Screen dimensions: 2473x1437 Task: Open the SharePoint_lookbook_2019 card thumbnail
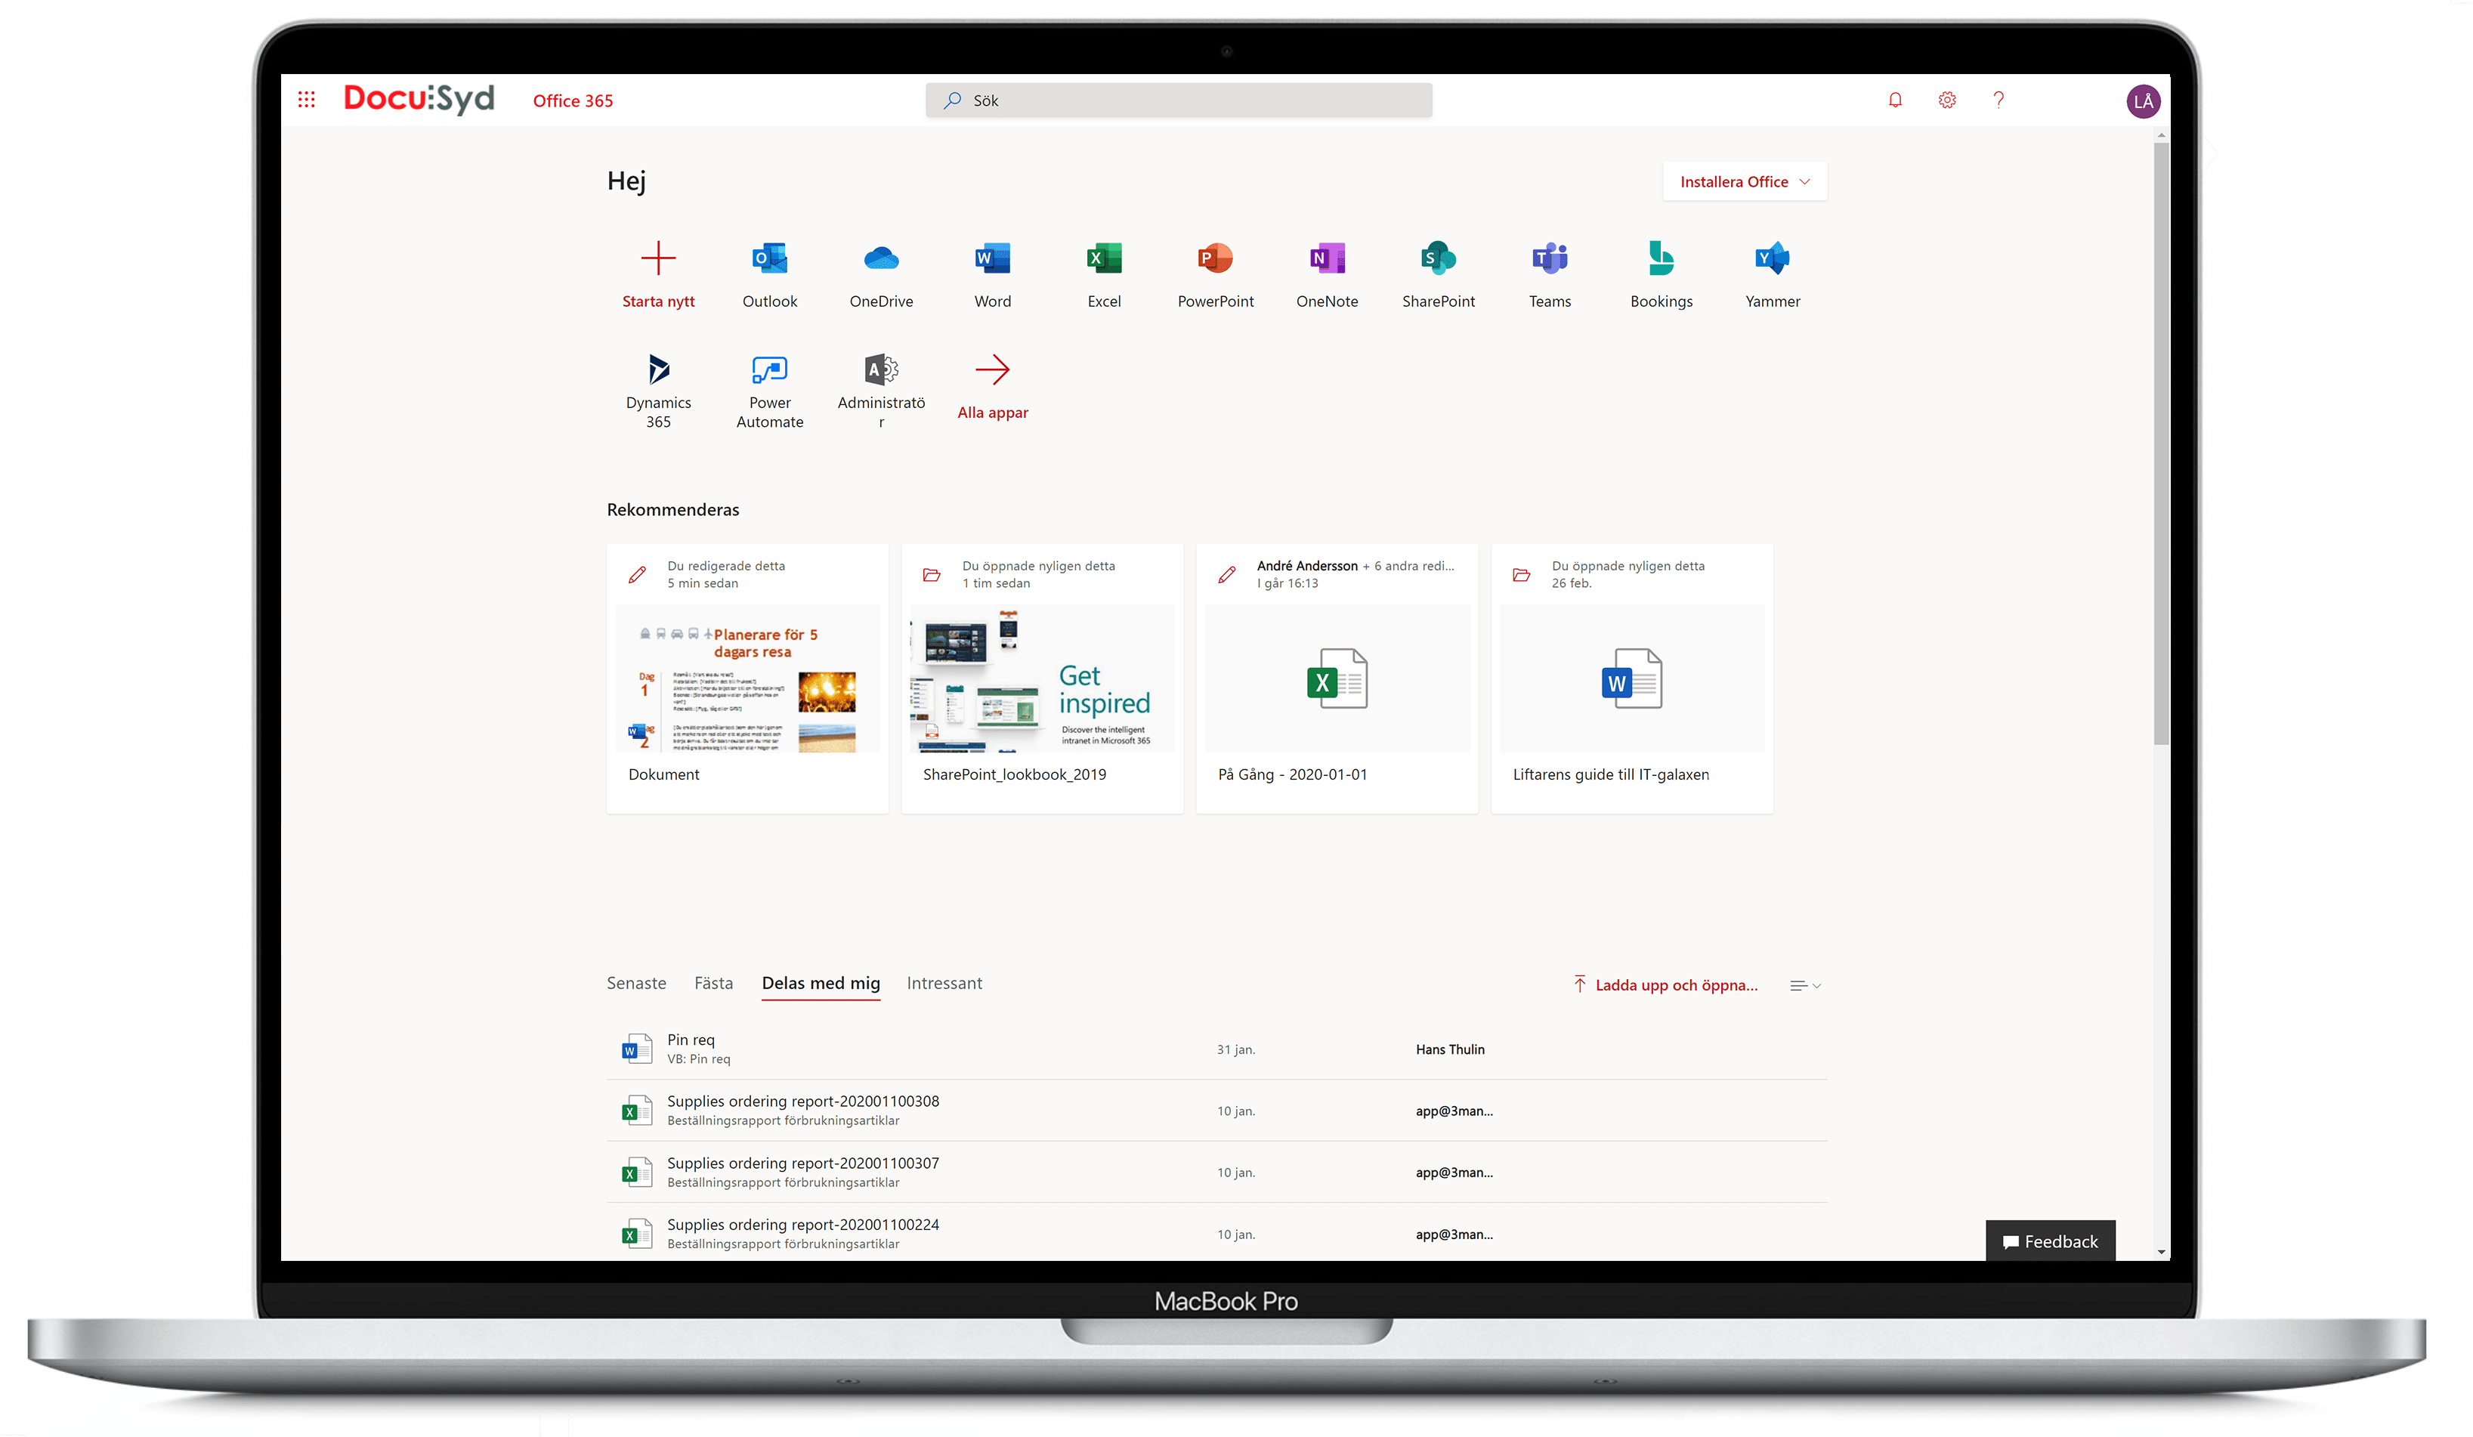pos(1042,678)
